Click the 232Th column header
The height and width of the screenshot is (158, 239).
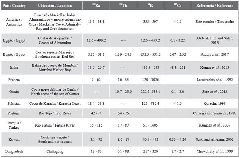[123, 6]
